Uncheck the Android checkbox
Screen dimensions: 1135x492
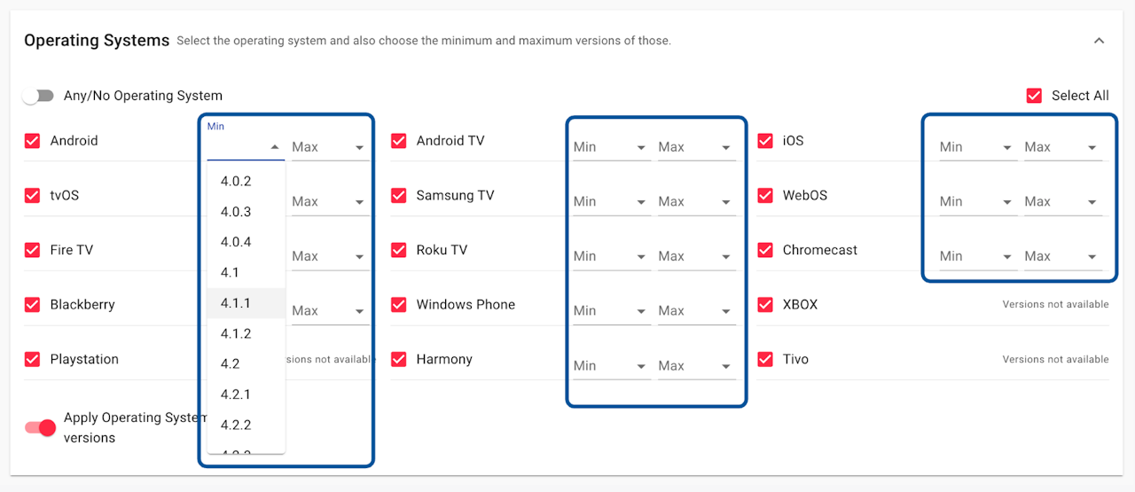click(x=33, y=141)
